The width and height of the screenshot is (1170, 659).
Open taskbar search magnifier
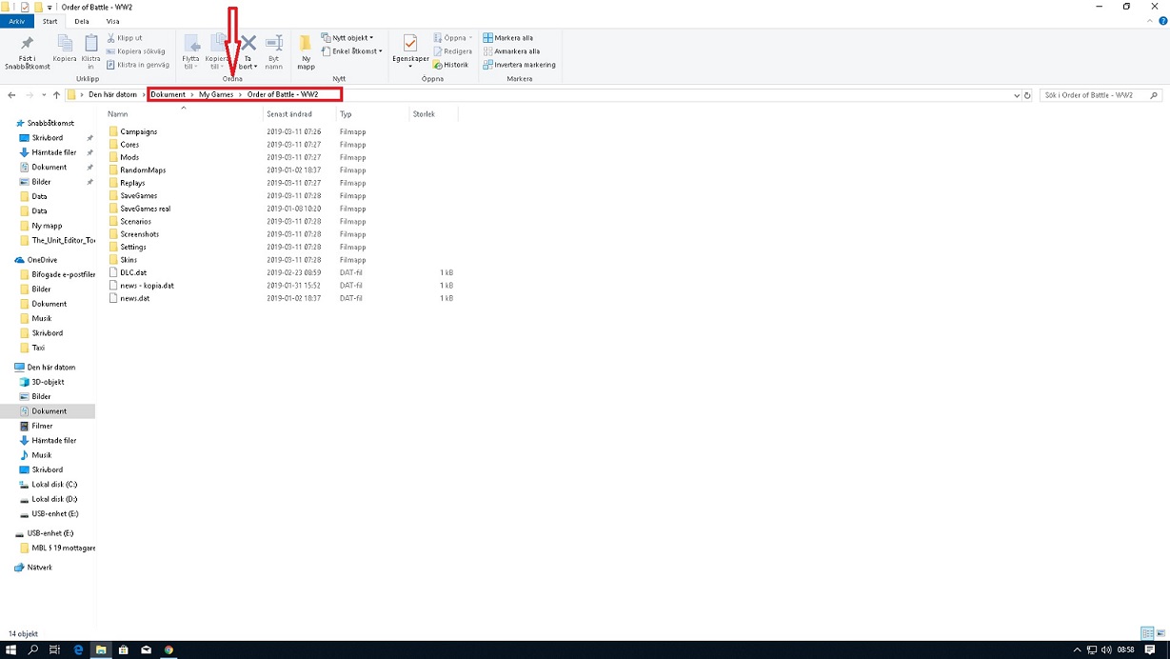[x=33, y=649]
